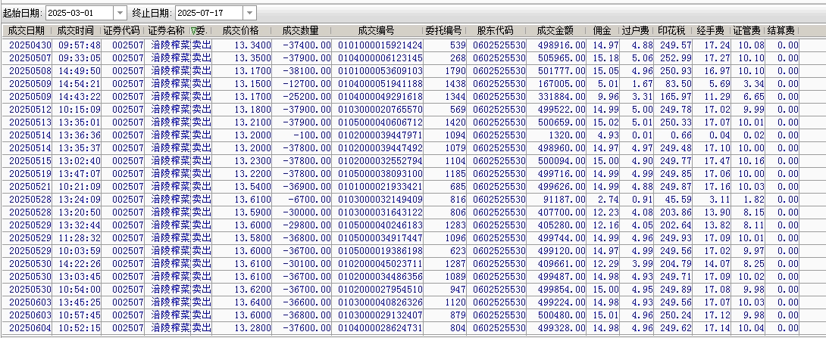
Task: Sort by 印花税 column header
Action: pos(671,31)
